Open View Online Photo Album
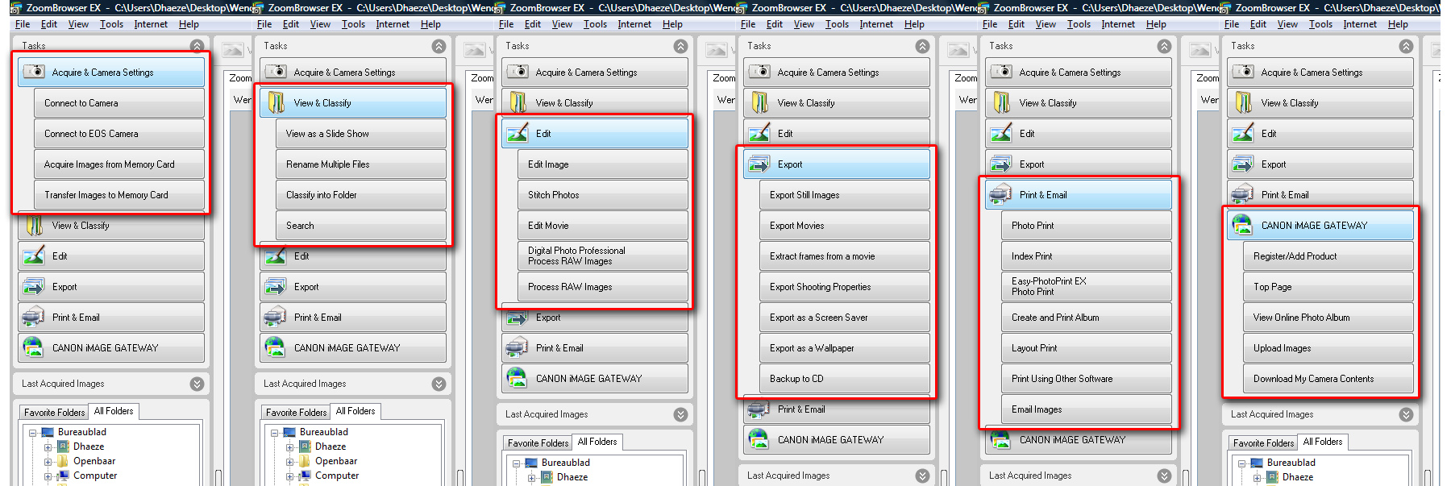This screenshot has width=1451, height=486. 1328,318
